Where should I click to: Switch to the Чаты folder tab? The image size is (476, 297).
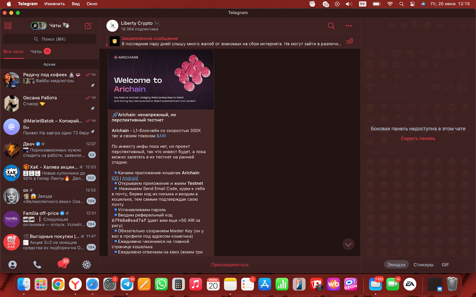tap(40, 51)
